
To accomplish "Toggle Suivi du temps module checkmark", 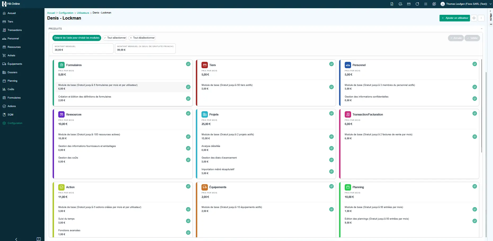I will click(x=188, y=221).
